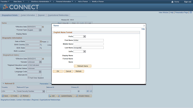Screen dimensions: 193x108
Task: Switch to the Contact Information tab
Action: (28, 15)
